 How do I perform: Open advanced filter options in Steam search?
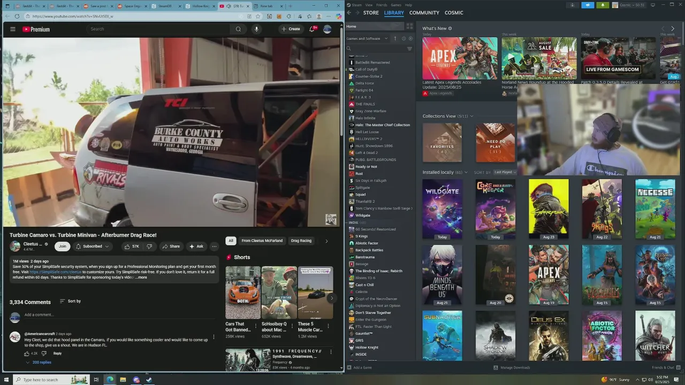409,49
